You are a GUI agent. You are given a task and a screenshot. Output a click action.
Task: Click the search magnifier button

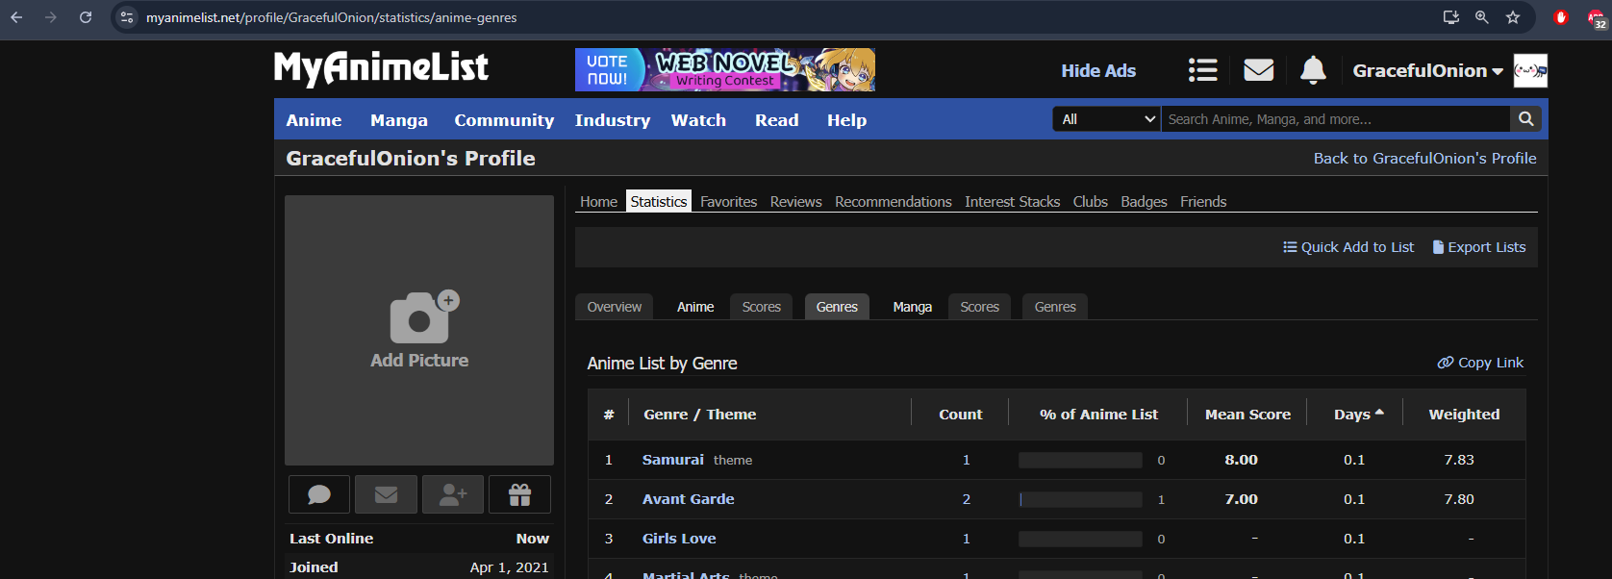pyautogui.click(x=1525, y=119)
